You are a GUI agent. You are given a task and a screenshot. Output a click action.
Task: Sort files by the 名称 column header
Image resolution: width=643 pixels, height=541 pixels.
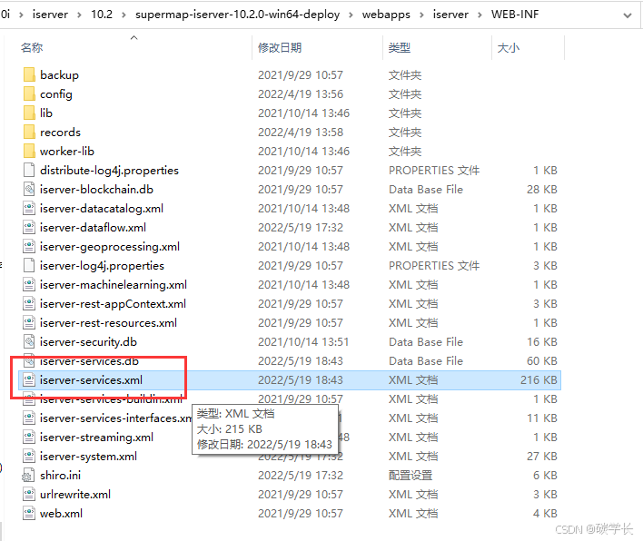32,47
